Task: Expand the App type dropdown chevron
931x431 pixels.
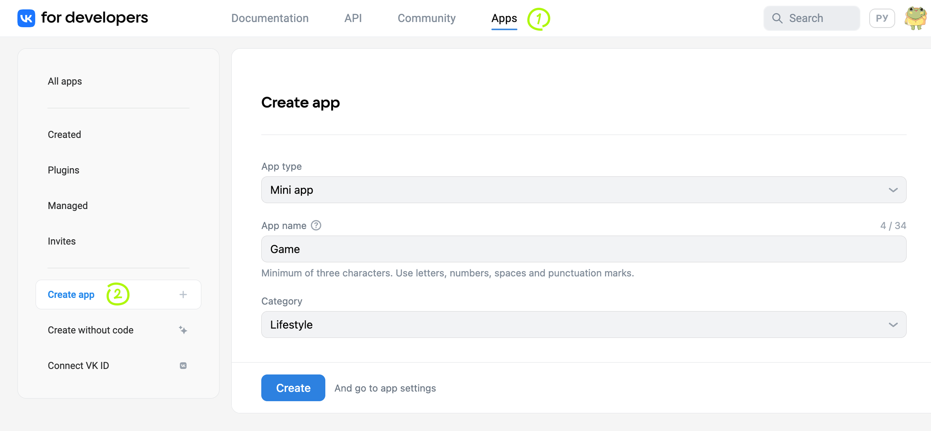Action: tap(893, 190)
